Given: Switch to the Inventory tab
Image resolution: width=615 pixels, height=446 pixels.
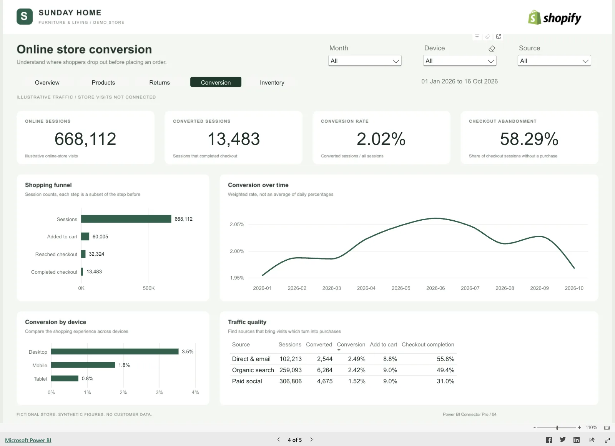Looking at the screenshot, I should tap(272, 82).
